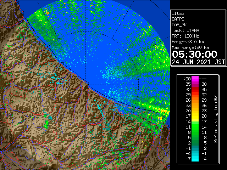The height and width of the screenshot is (170, 227).
Task: Click the yellow 17 dBZ legend color
Action: coord(195,116)
